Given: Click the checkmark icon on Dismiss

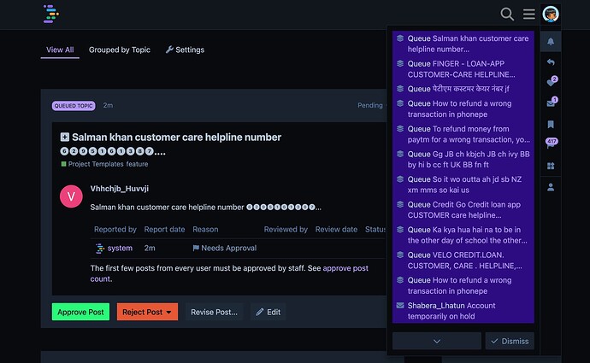Looking at the screenshot, I should tap(494, 341).
